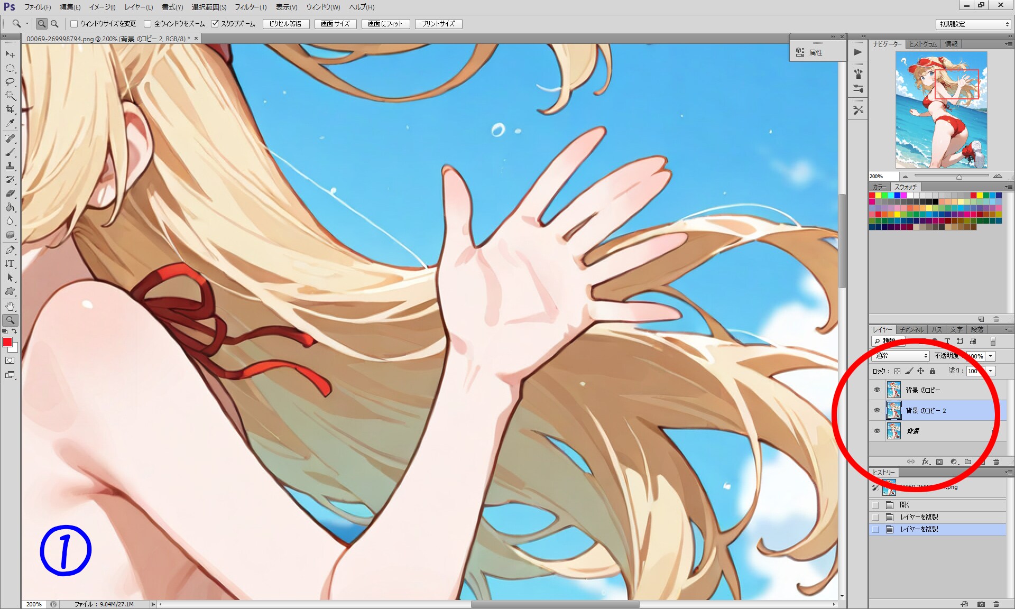
Task: Select the Crop tool
Action: 10,109
